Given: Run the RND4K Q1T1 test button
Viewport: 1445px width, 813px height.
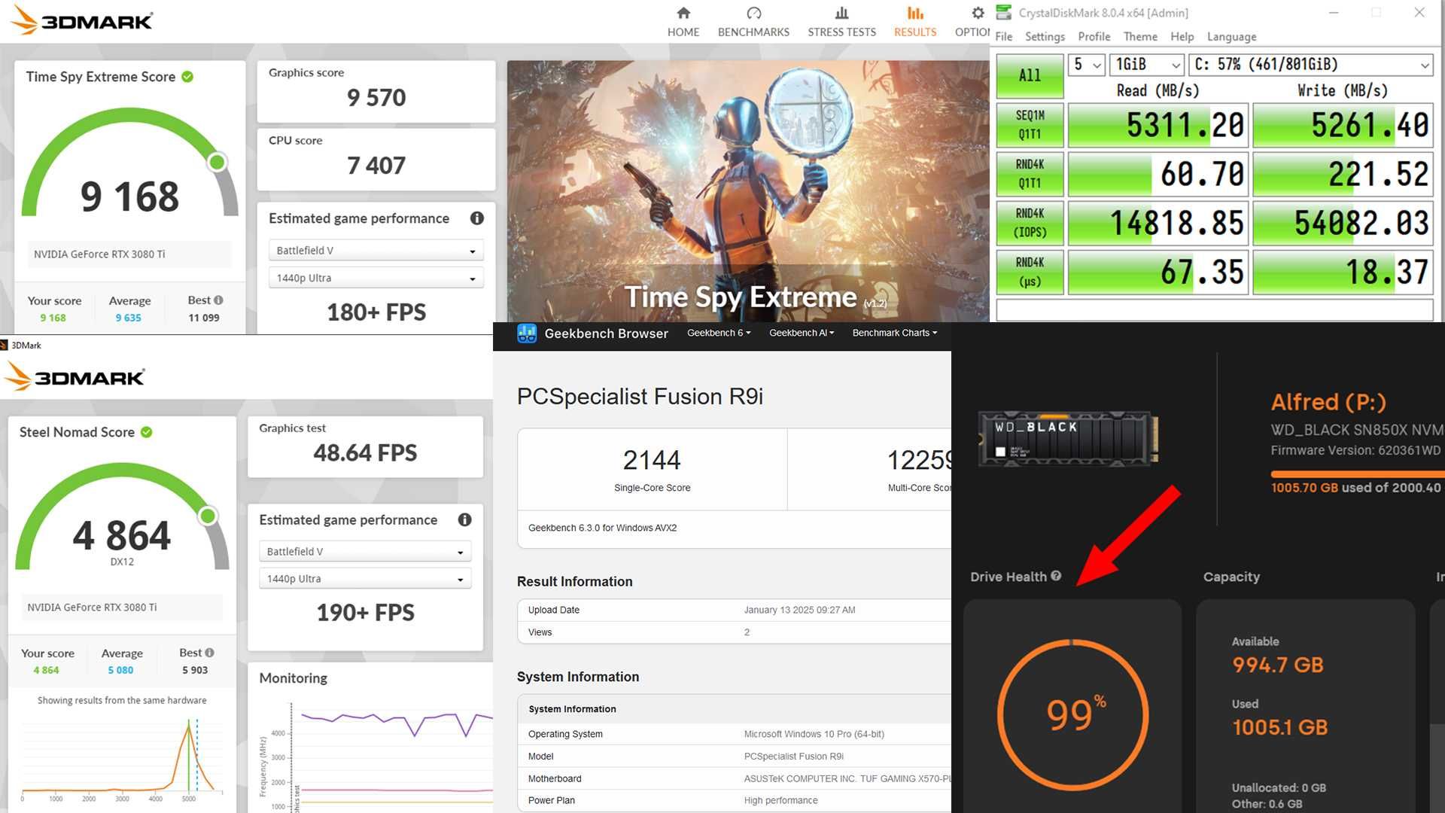Looking at the screenshot, I should tap(1030, 174).
